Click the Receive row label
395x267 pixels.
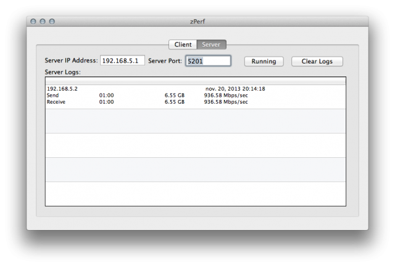point(56,102)
